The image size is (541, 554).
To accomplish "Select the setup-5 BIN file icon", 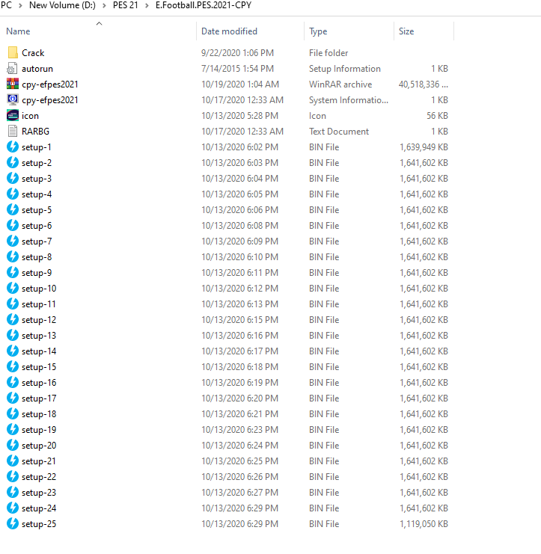I will point(13,210).
